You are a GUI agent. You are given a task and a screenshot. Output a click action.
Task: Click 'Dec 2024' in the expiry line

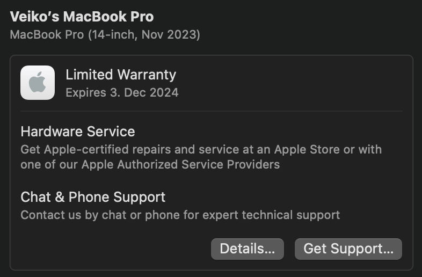pos(151,93)
